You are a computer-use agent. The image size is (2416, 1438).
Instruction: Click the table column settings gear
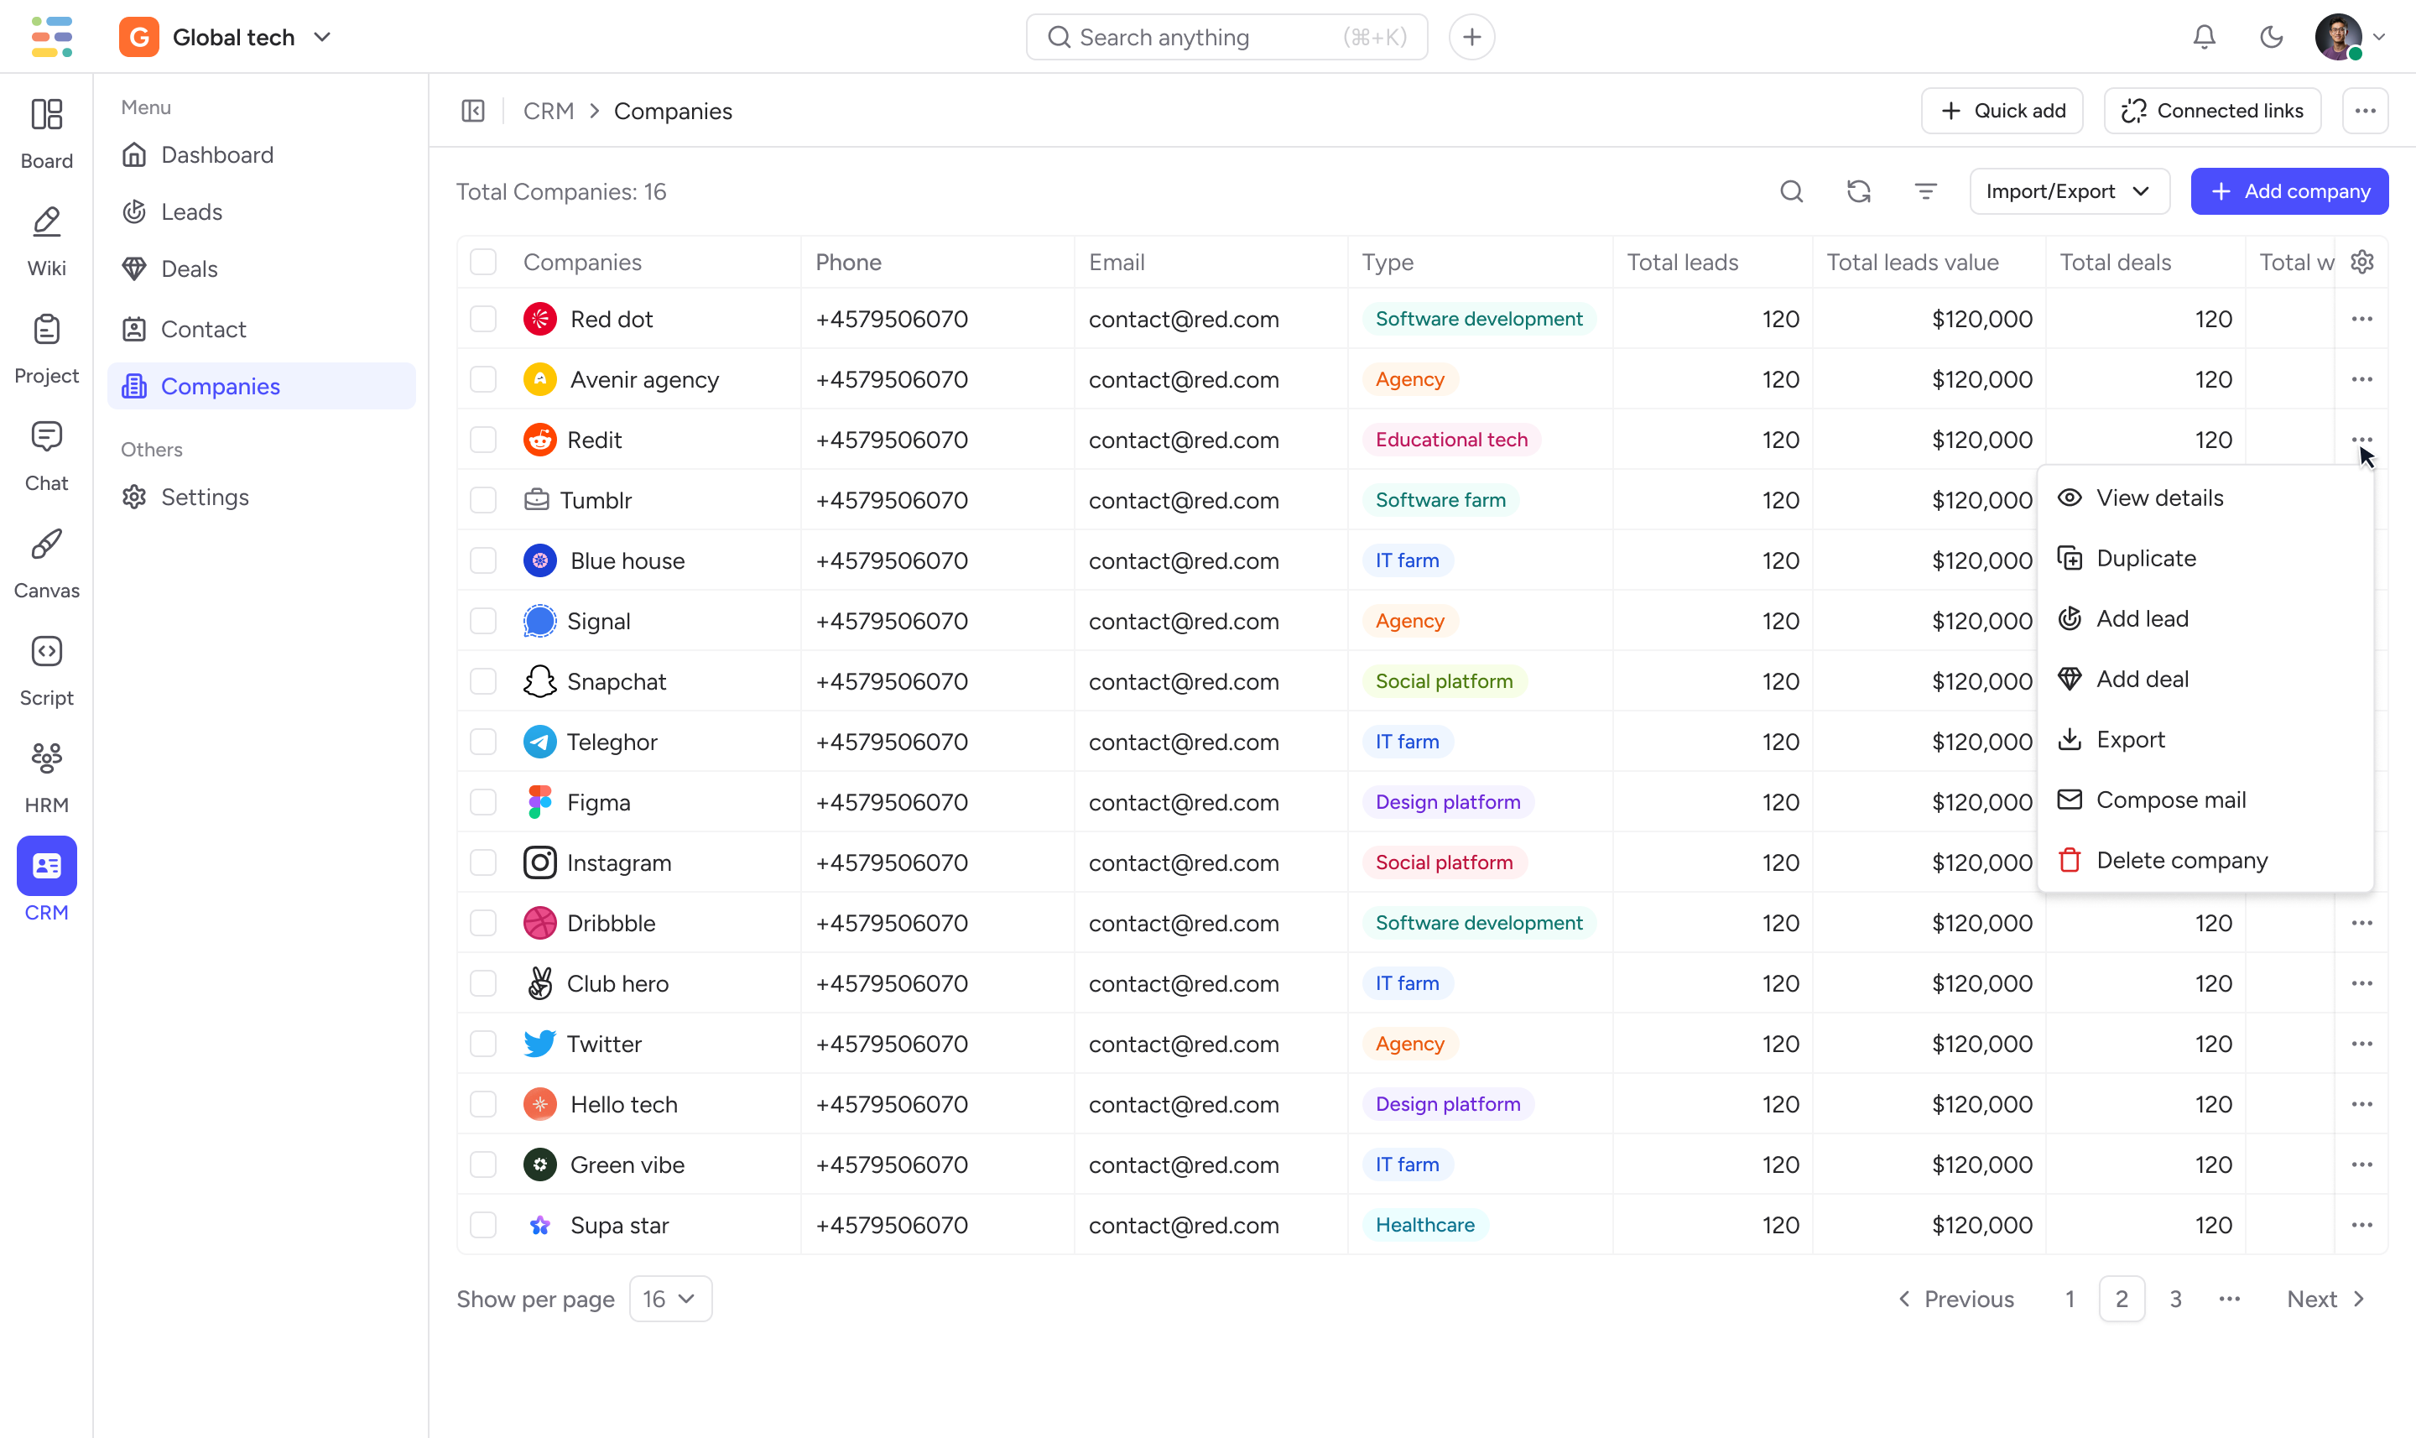click(x=2361, y=263)
